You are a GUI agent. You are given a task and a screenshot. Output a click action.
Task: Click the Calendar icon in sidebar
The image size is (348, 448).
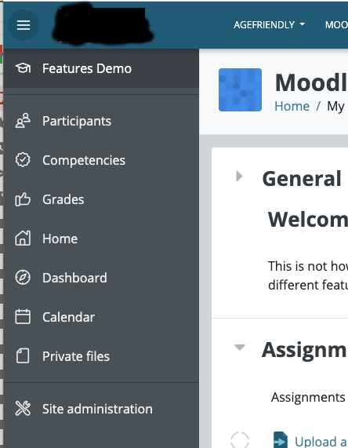(23, 317)
